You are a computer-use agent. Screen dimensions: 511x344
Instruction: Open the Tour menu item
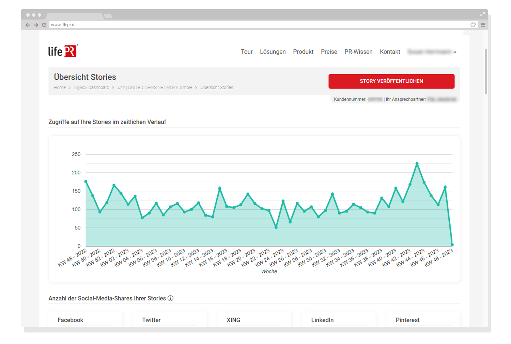[x=247, y=52]
